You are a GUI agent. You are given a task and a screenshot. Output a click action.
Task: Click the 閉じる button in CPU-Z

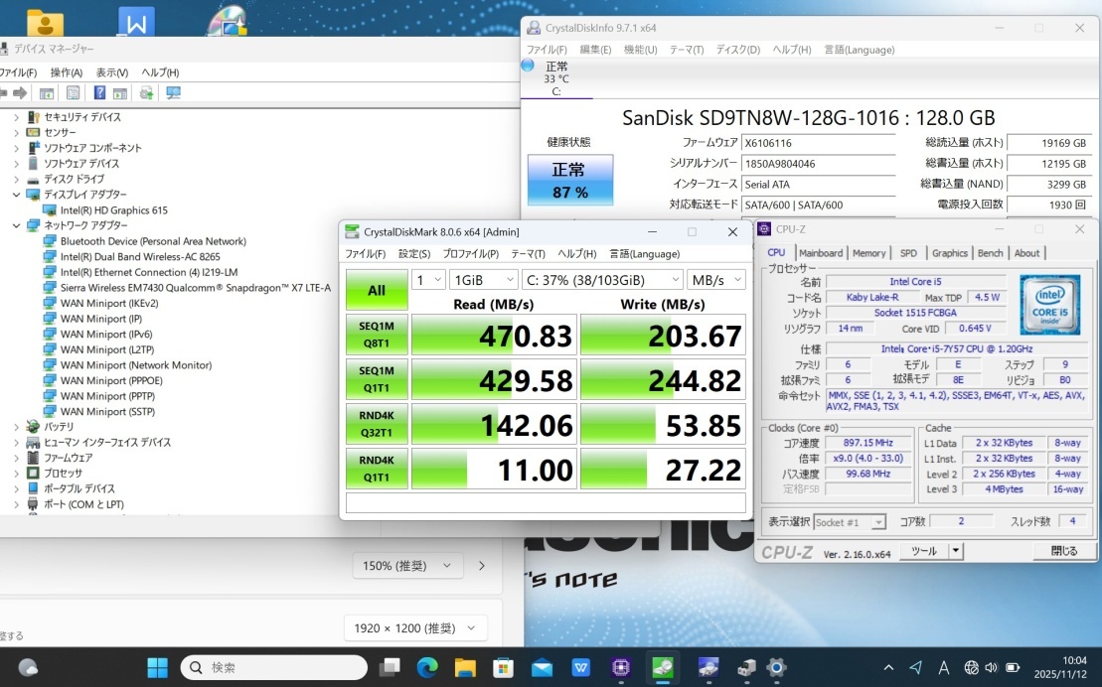tap(1063, 551)
